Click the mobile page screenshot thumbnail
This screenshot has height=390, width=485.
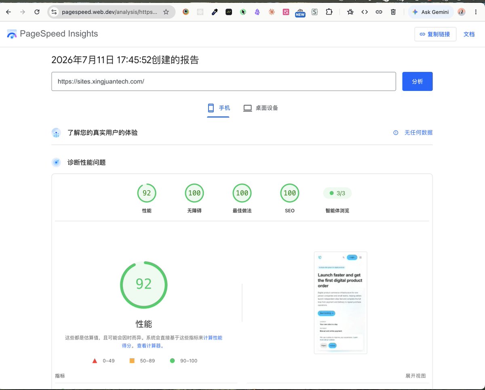click(x=340, y=303)
